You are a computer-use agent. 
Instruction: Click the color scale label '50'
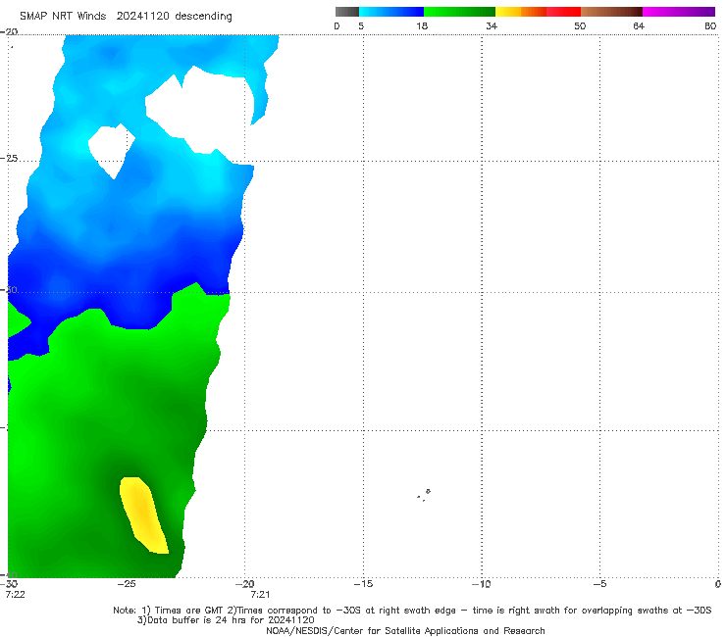(580, 25)
